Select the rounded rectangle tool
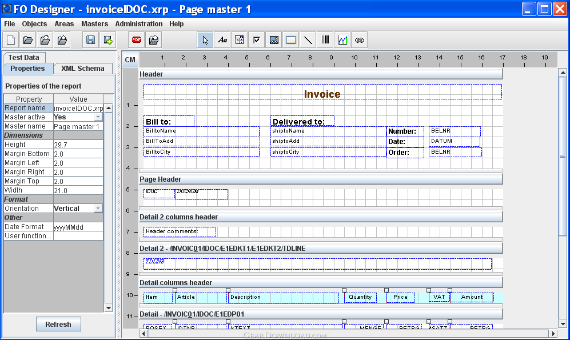The width and height of the screenshot is (570, 340). 291,40
